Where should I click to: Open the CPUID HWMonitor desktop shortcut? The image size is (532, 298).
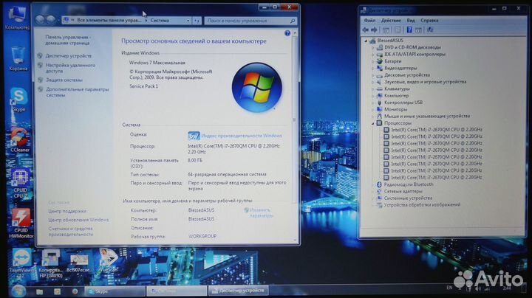(x=21, y=223)
